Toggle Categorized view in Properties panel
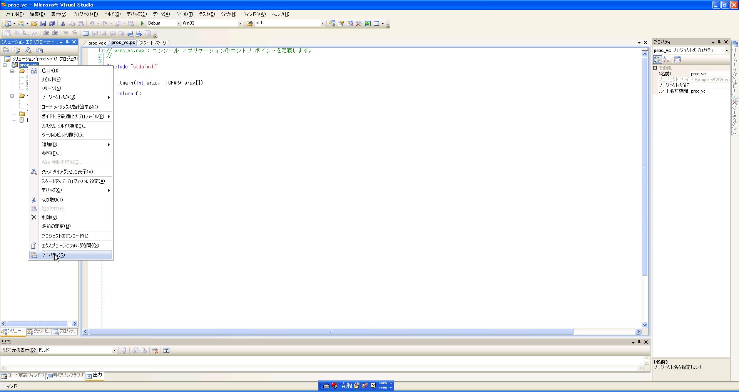Image resolution: width=739 pixels, height=392 pixels. (657, 60)
